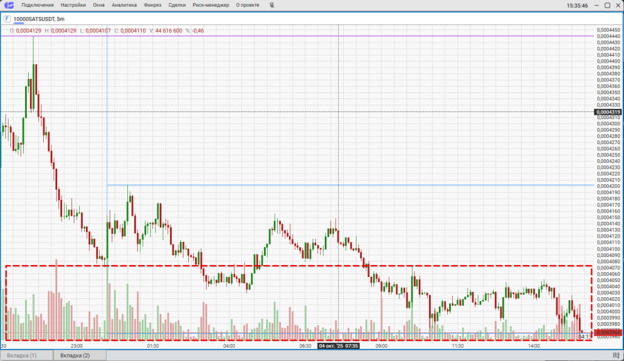Click the F futures badge icon
Image resolution: width=624 pixels, height=361 pixels.
(x=7, y=19)
